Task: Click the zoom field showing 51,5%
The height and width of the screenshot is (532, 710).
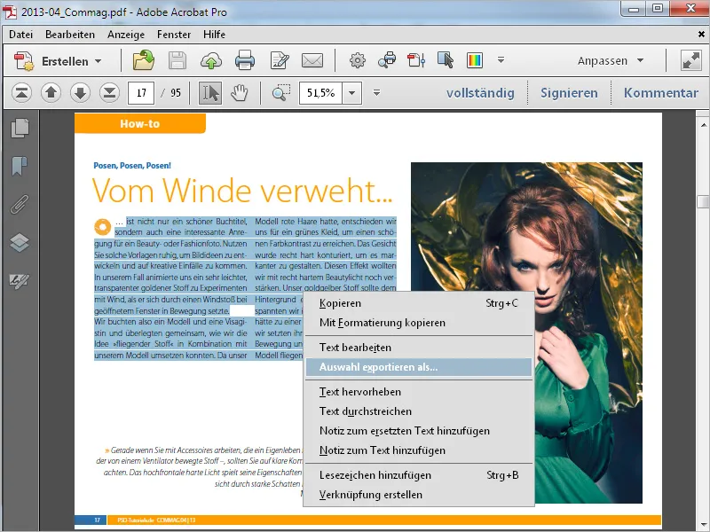Action: (x=320, y=93)
